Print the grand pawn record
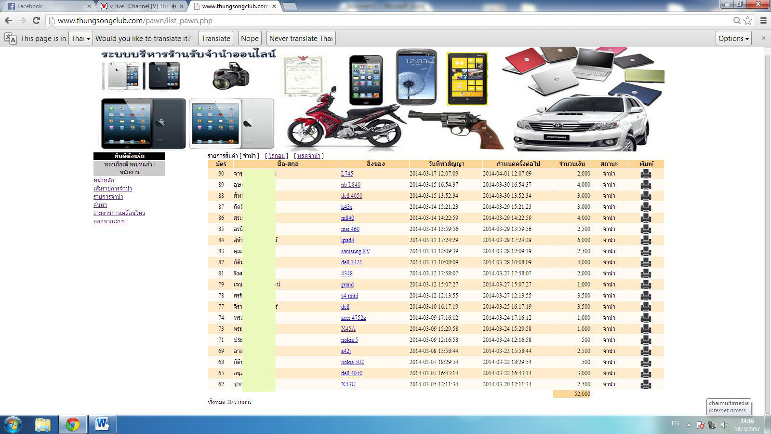Image resolution: width=771 pixels, height=434 pixels. (x=646, y=285)
